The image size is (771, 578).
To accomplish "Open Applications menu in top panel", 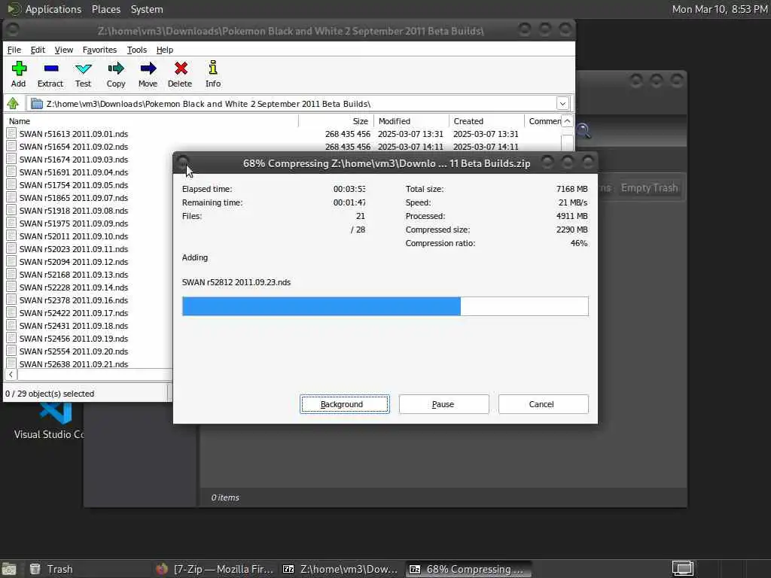I will point(53,9).
